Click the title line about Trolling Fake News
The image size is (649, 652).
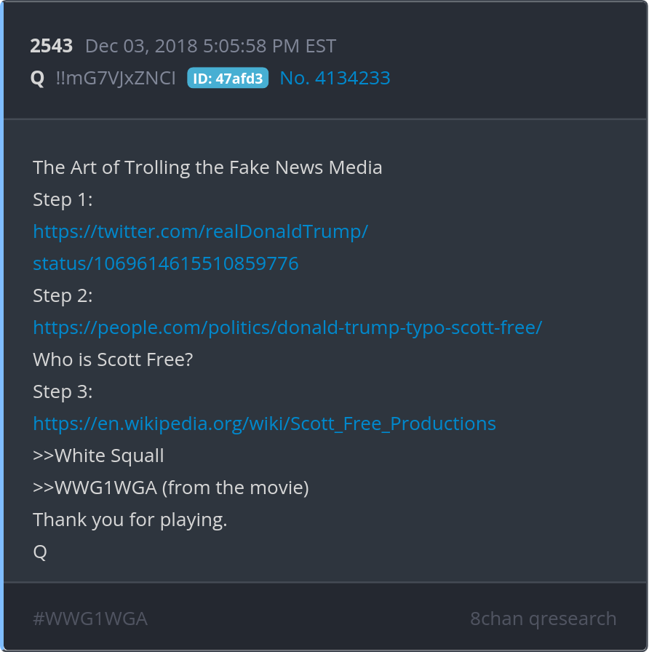[207, 167]
